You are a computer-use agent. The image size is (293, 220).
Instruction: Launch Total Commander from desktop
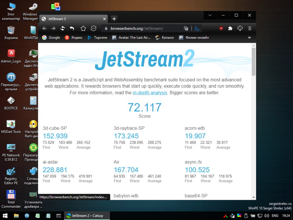click(x=11, y=199)
